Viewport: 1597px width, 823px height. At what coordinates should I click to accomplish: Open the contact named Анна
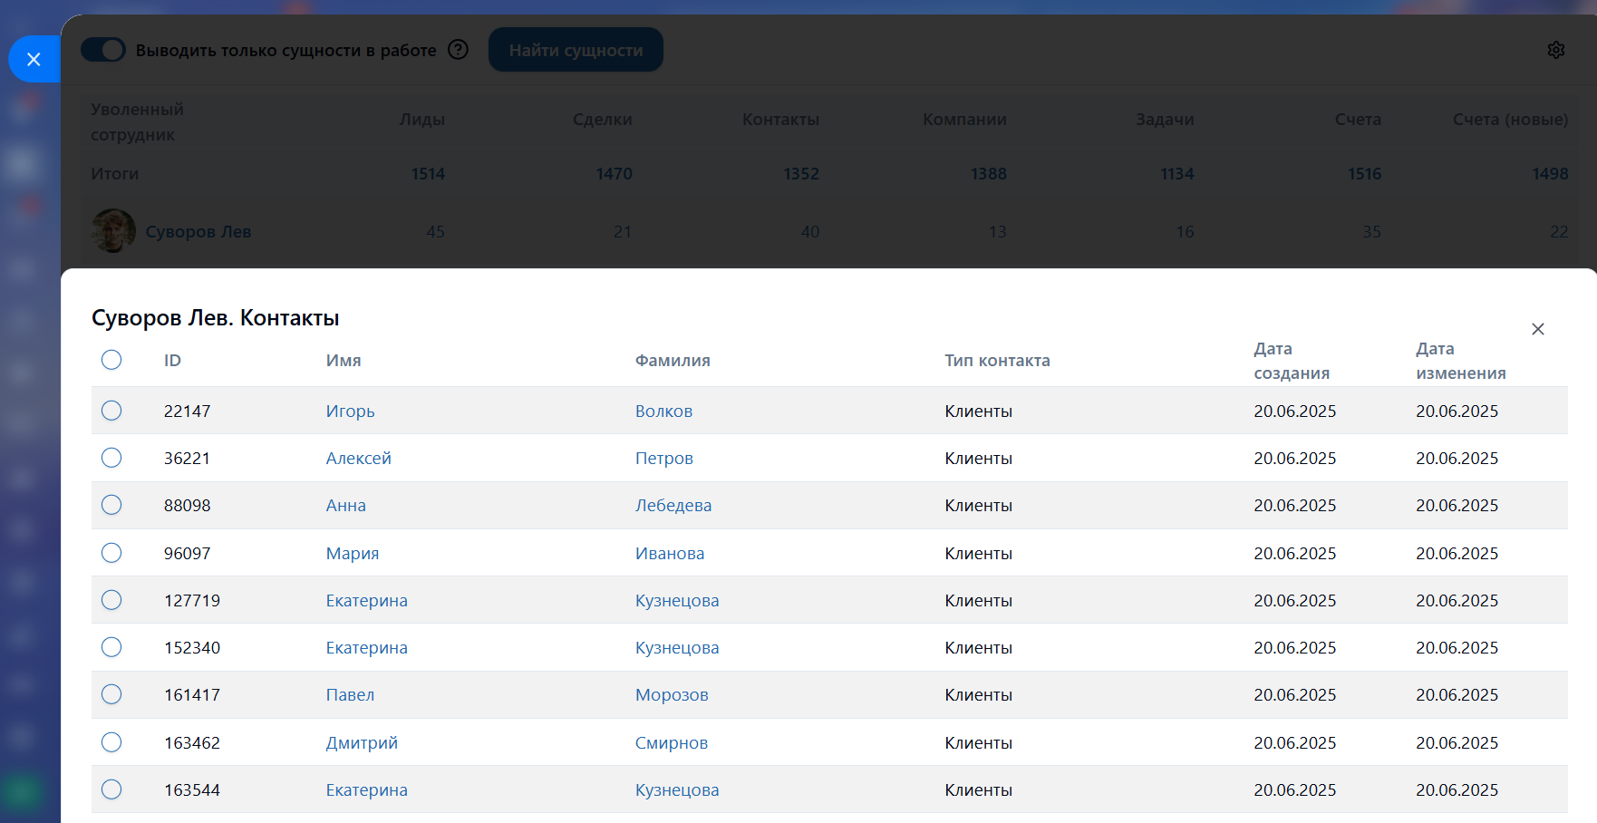tap(346, 505)
